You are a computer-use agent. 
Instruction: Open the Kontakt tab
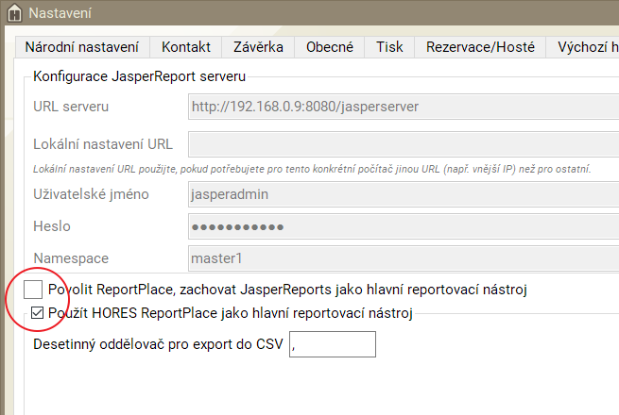[186, 47]
